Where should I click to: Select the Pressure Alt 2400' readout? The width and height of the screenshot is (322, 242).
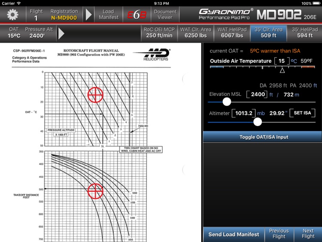click(x=39, y=33)
